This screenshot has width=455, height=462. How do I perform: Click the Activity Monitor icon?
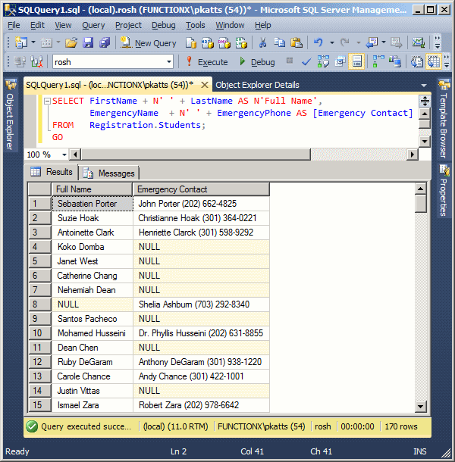pos(419,42)
